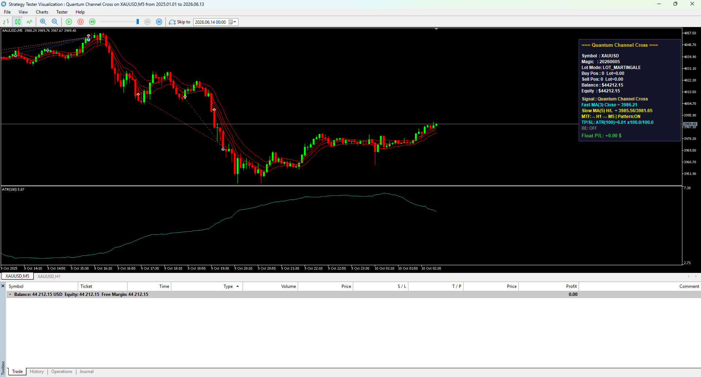Click the 'Fast MA(3) Close = 3986.21' line

609,105
